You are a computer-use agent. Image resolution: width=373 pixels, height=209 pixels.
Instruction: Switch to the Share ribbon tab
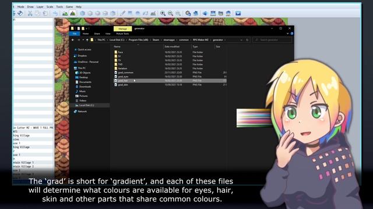pyautogui.click(x=97, y=34)
